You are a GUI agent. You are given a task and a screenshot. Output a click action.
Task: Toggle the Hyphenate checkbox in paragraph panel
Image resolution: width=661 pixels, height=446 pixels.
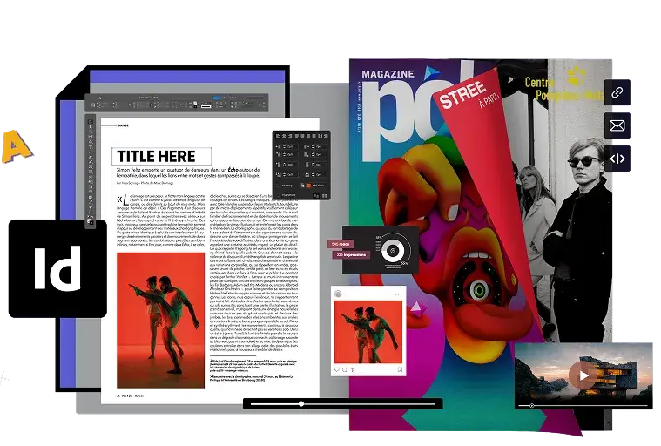click(x=278, y=196)
